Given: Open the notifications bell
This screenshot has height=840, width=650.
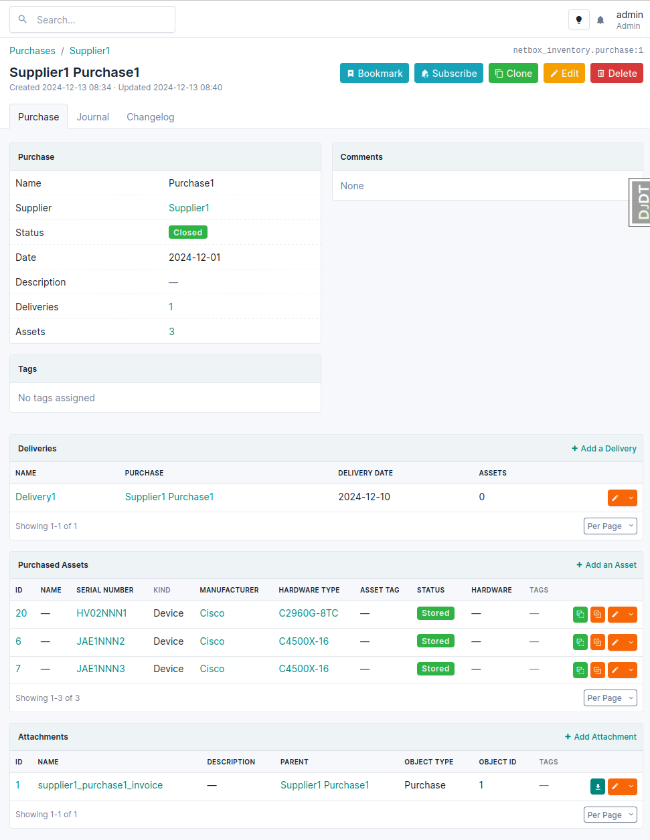Looking at the screenshot, I should click(x=600, y=20).
